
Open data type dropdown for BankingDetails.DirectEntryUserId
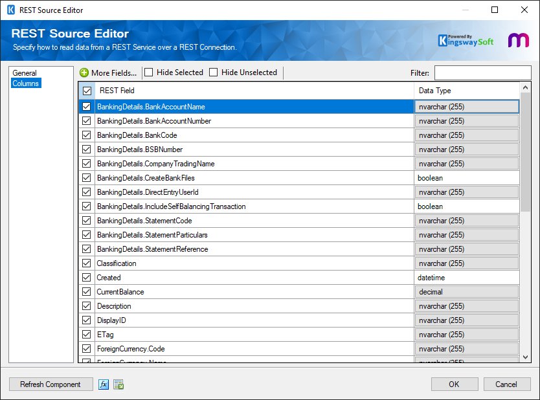coord(467,192)
